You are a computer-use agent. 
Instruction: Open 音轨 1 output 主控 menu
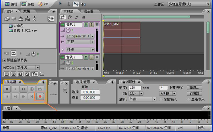click(80, 42)
